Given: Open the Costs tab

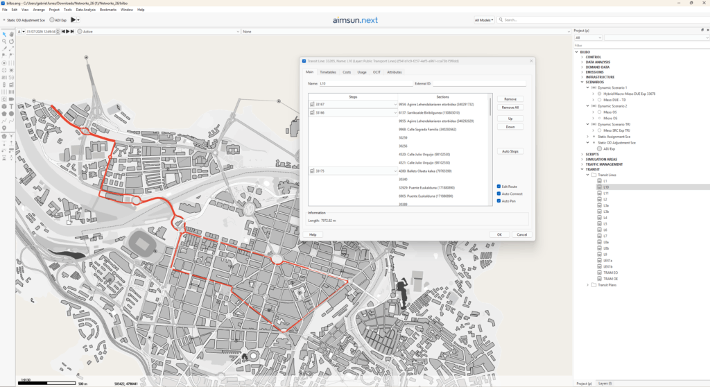Looking at the screenshot, I should tap(347, 72).
